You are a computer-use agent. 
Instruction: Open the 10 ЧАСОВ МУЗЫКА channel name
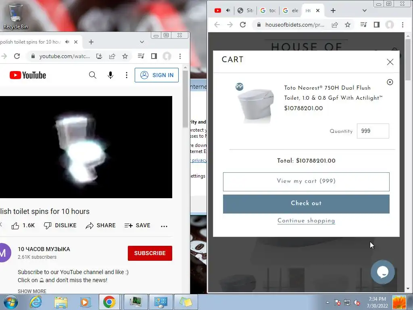(44, 249)
